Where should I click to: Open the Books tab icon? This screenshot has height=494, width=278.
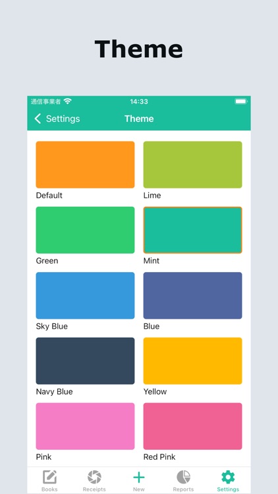coord(49,477)
